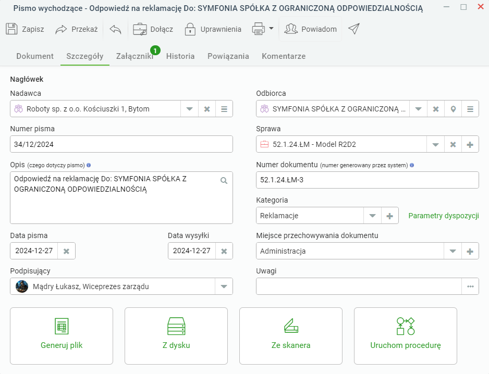Click the Generuj plik button
Viewport: 489px width, 374px height.
coord(62,336)
